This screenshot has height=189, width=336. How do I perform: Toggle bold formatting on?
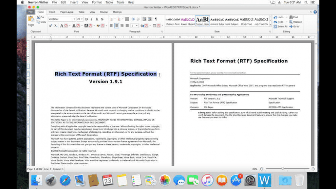coord(86,19)
